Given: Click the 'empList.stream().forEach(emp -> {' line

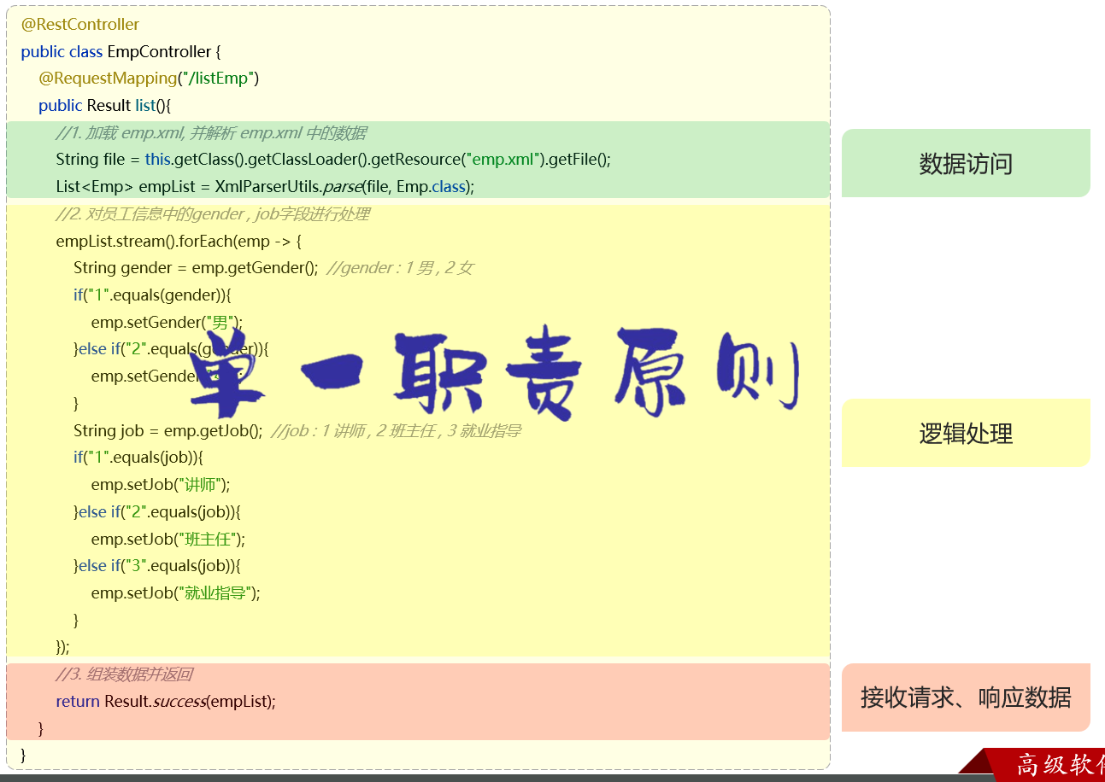Looking at the screenshot, I should pos(179,242).
